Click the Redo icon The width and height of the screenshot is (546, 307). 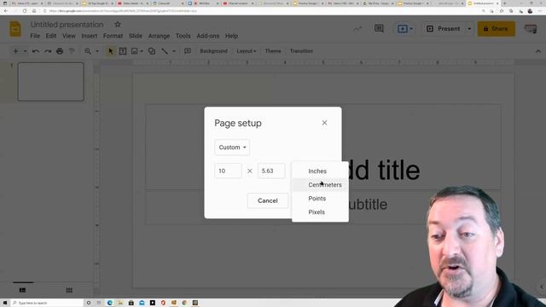click(x=48, y=51)
